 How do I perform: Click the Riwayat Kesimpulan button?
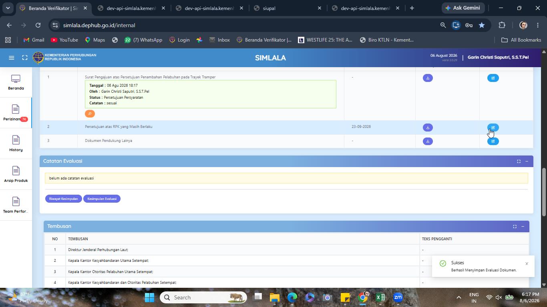[x=64, y=199]
